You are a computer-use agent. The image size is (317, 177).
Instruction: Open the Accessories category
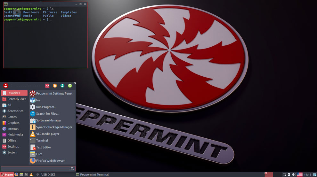[14, 111]
